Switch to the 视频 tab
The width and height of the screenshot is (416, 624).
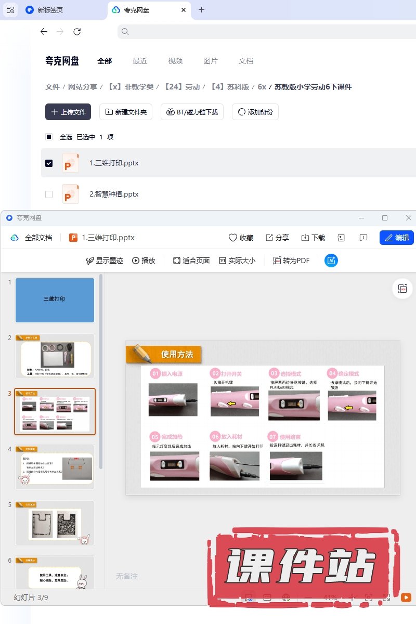point(175,61)
